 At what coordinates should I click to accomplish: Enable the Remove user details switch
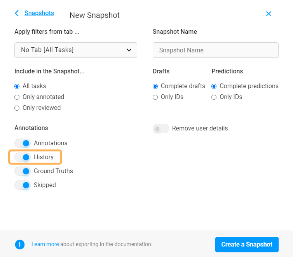[x=161, y=128]
